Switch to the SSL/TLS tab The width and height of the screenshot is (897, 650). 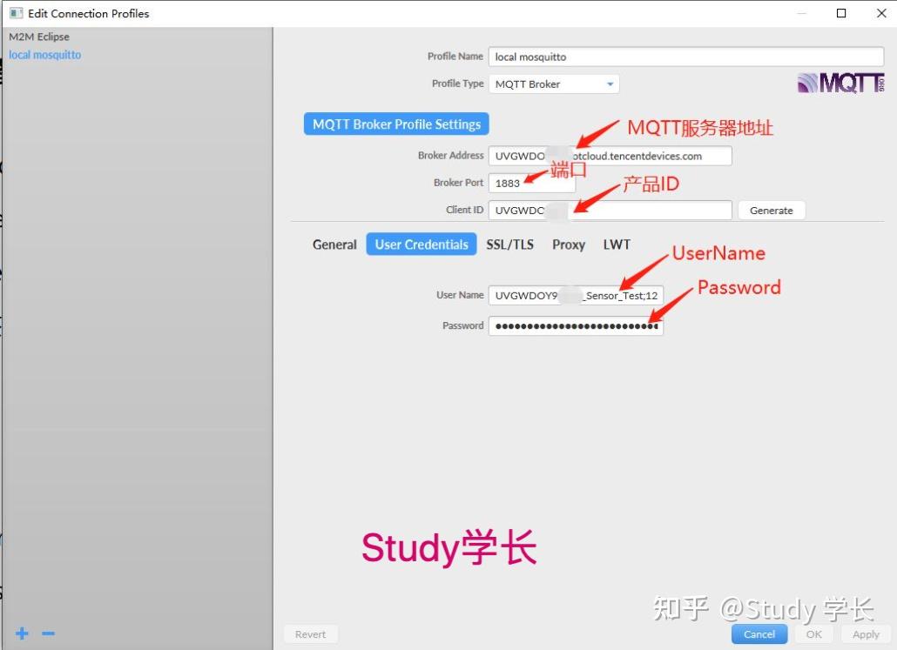point(510,245)
